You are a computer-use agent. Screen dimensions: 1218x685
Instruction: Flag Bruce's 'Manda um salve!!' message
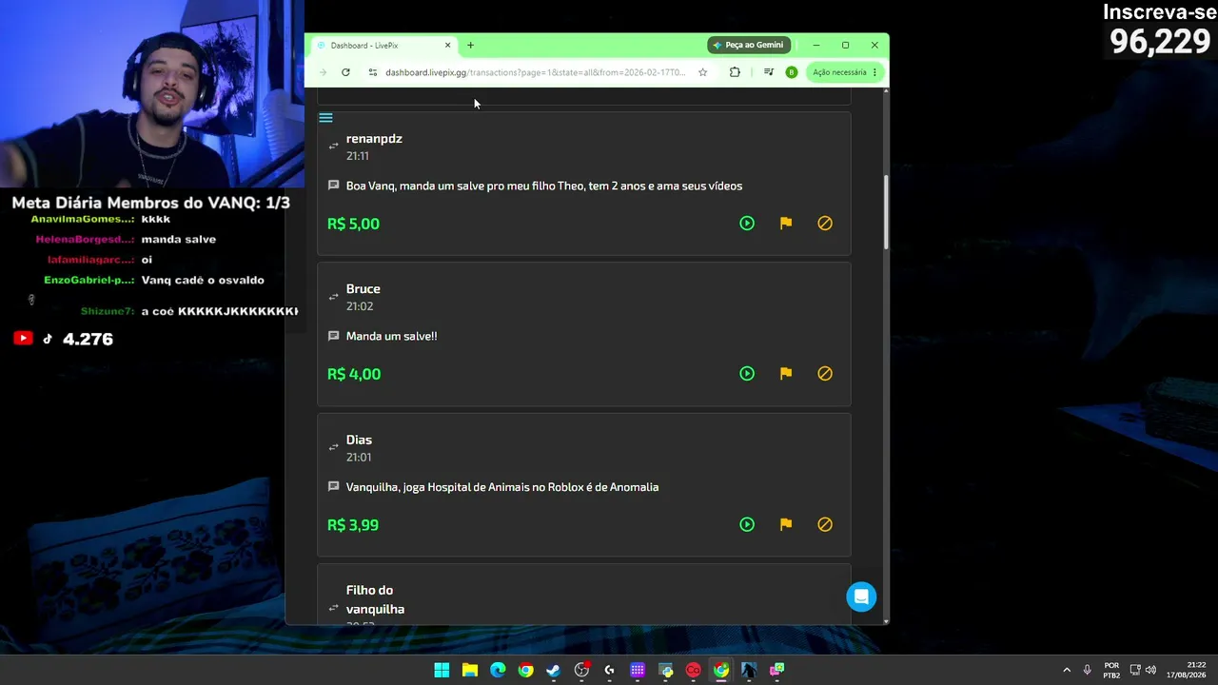point(786,374)
